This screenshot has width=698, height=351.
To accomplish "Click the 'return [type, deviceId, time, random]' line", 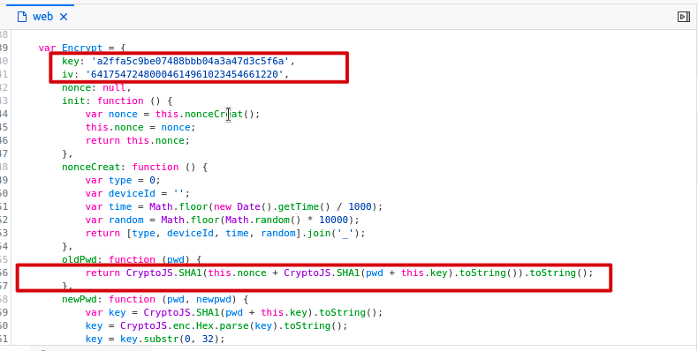I will (x=224, y=233).
